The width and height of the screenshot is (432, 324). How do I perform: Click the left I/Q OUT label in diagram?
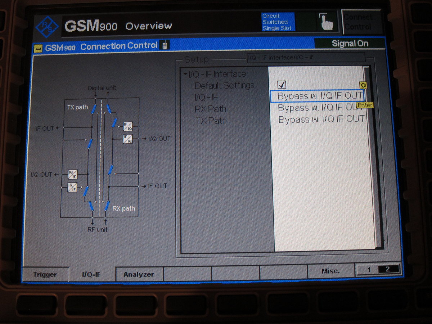[41, 175]
